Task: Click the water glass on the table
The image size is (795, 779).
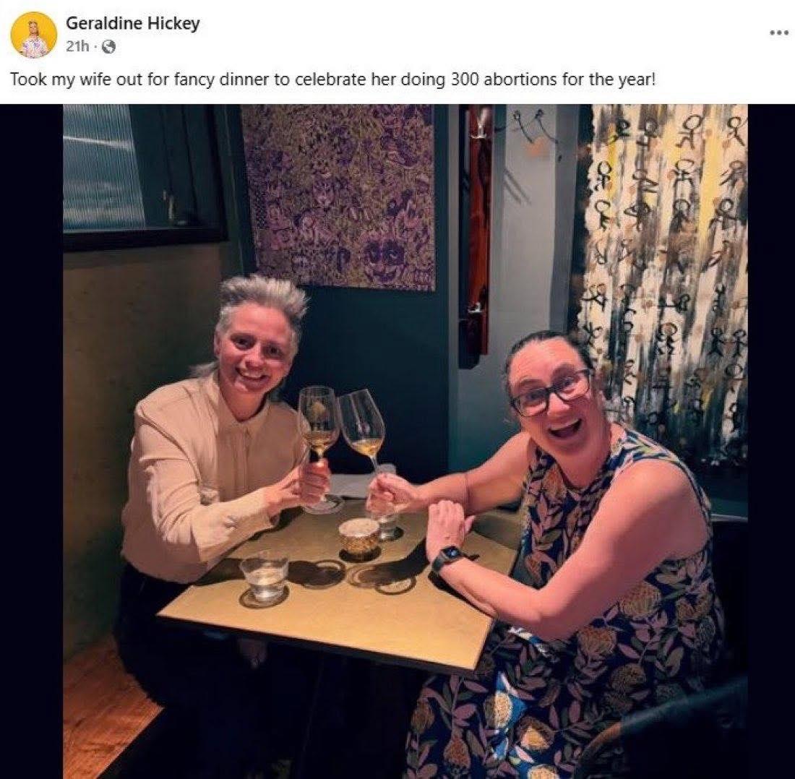Action: 264,578
